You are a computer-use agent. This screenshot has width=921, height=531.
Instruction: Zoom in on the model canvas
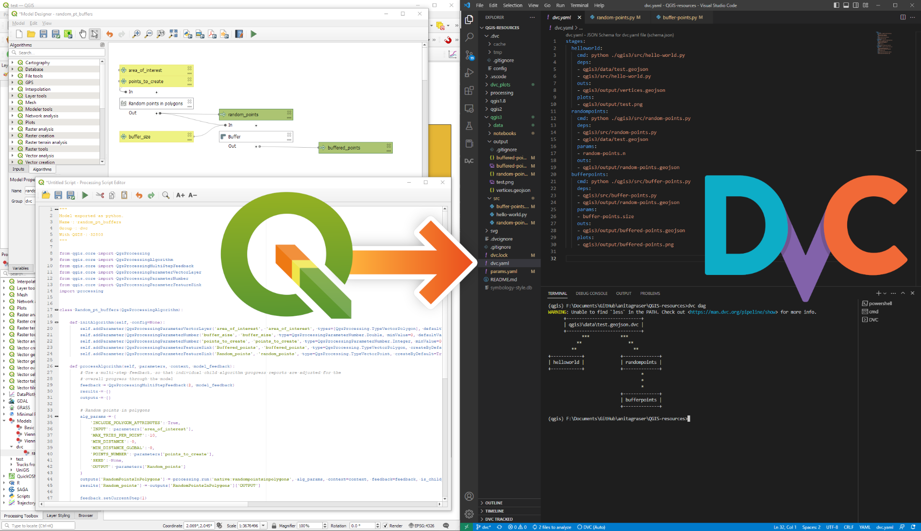(x=136, y=34)
